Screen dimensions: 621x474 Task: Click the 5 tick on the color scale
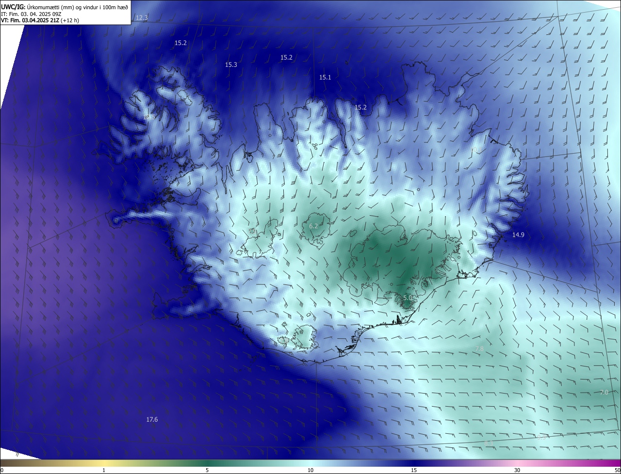(207, 470)
